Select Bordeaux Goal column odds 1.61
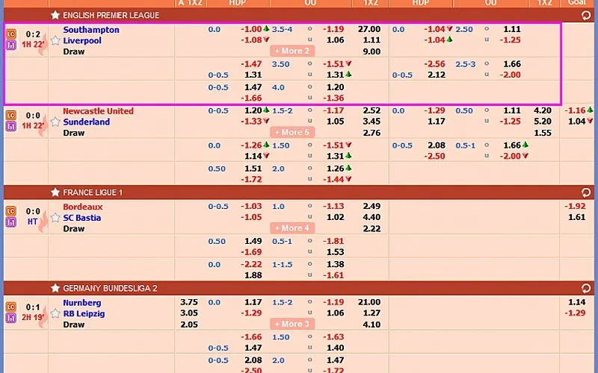Screen dimensions: 598x373 tap(576, 217)
